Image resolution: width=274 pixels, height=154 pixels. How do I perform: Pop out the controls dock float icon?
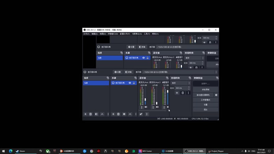[x=217, y=78]
